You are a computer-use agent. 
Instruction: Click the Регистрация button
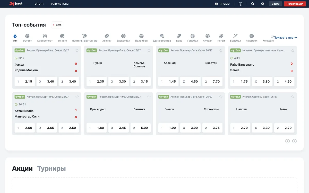click(295, 4)
